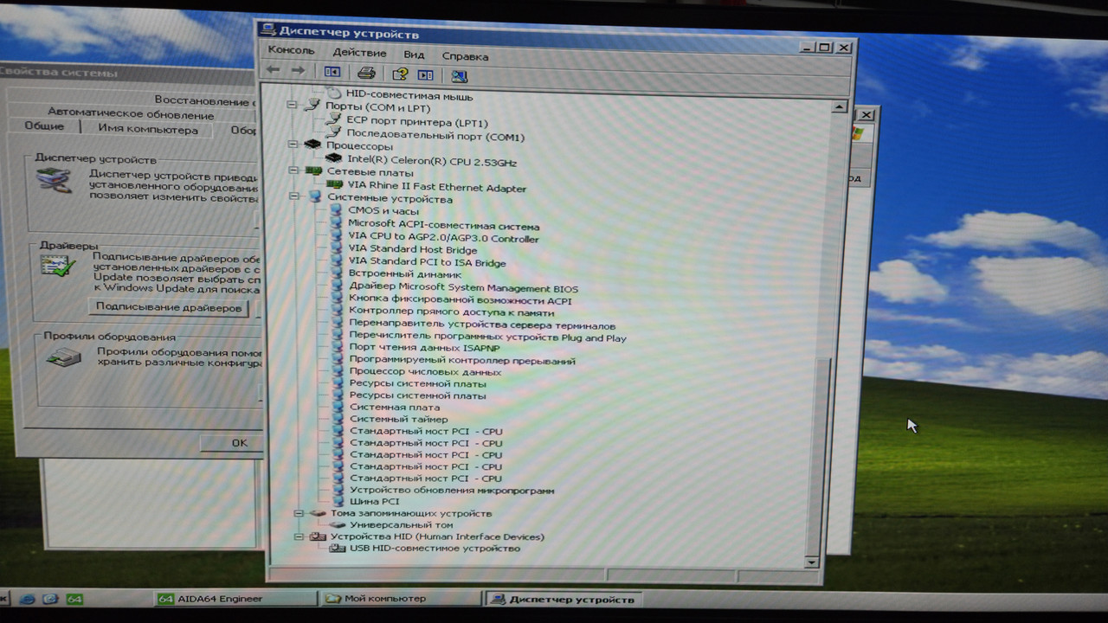Screen dimensions: 1108x623
Task: Open the Справка menu
Action: 465,56
